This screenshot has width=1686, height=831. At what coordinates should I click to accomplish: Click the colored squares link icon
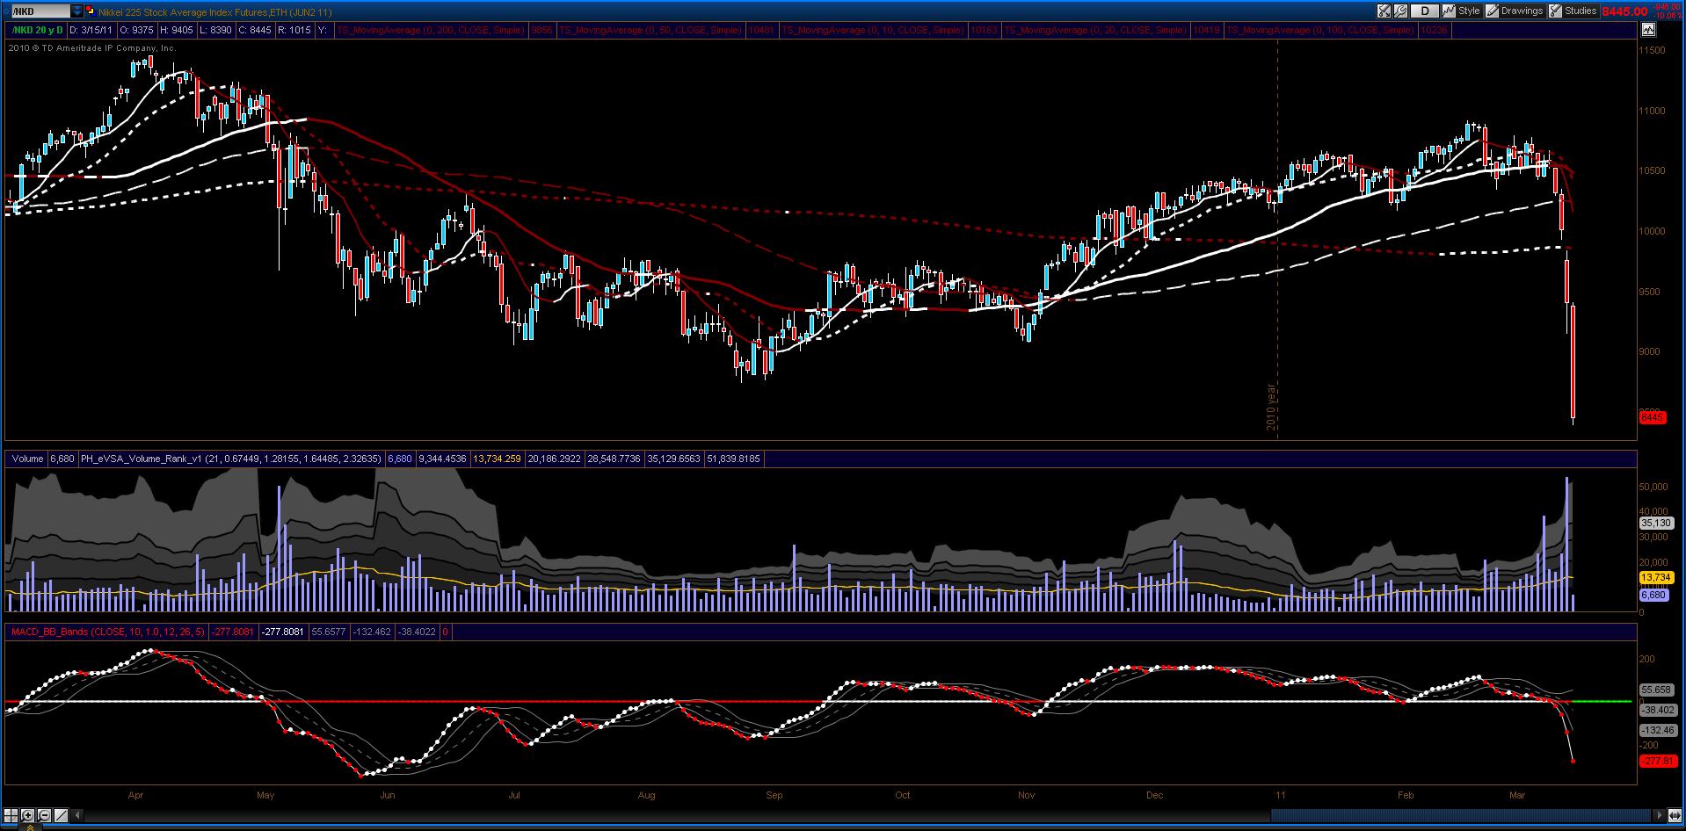[90, 11]
